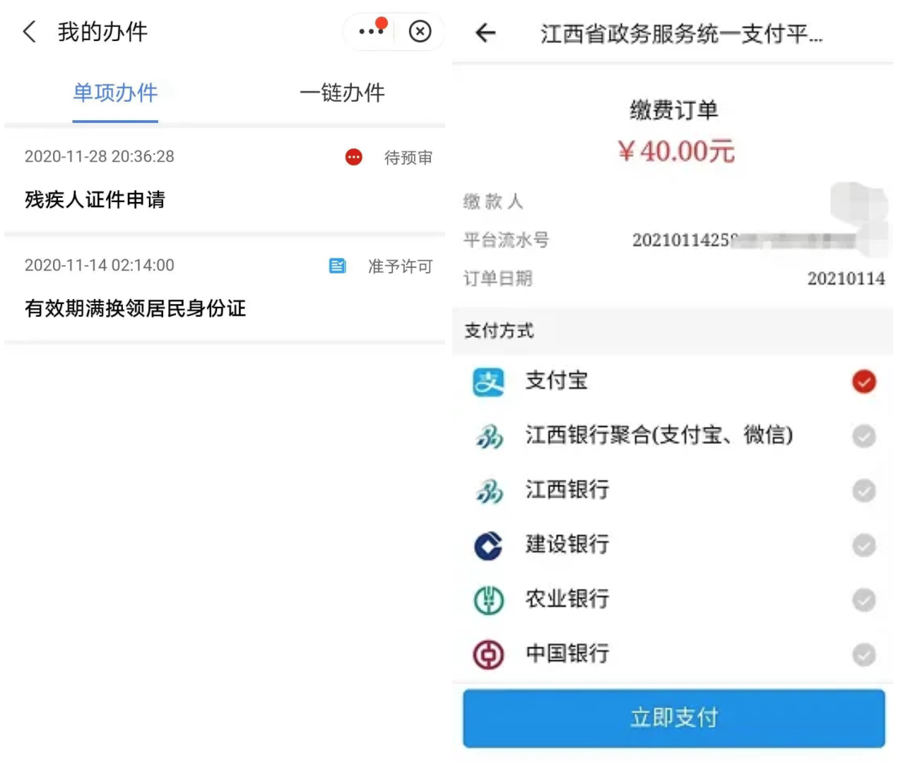
Task: Select the 支付宝 radio button
Action: pyautogui.click(x=864, y=382)
